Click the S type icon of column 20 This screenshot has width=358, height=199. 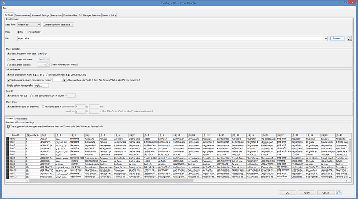pyautogui.click(x=323, y=135)
